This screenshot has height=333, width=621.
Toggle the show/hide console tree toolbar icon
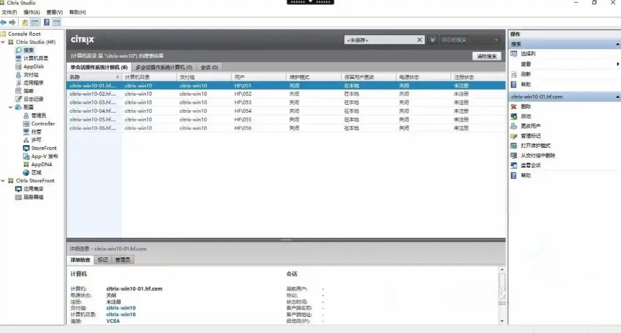(35, 22)
